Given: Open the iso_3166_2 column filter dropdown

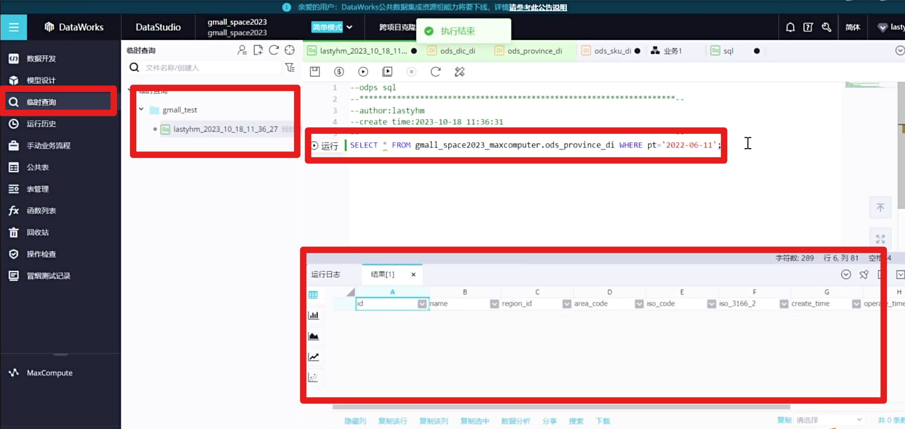Looking at the screenshot, I should [x=784, y=304].
